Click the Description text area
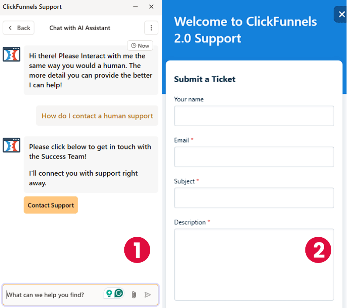Image resolution: width=349 pixels, height=308 pixels. tap(254, 265)
